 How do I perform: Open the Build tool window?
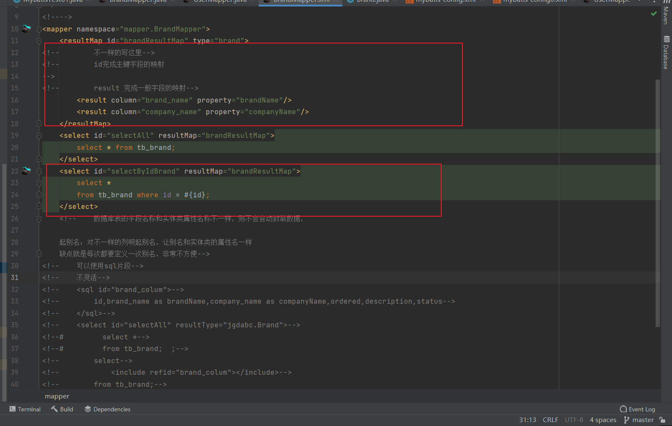point(62,409)
